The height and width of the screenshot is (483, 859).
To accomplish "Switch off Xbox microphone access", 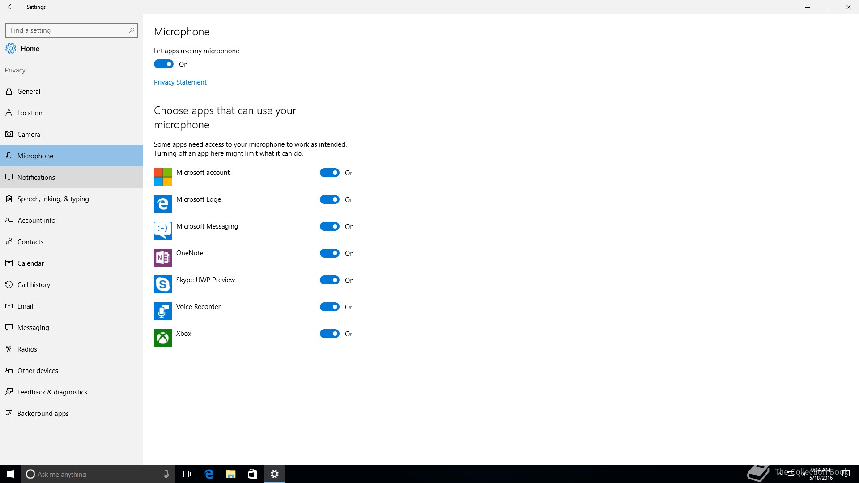I will click(x=330, y=334).
